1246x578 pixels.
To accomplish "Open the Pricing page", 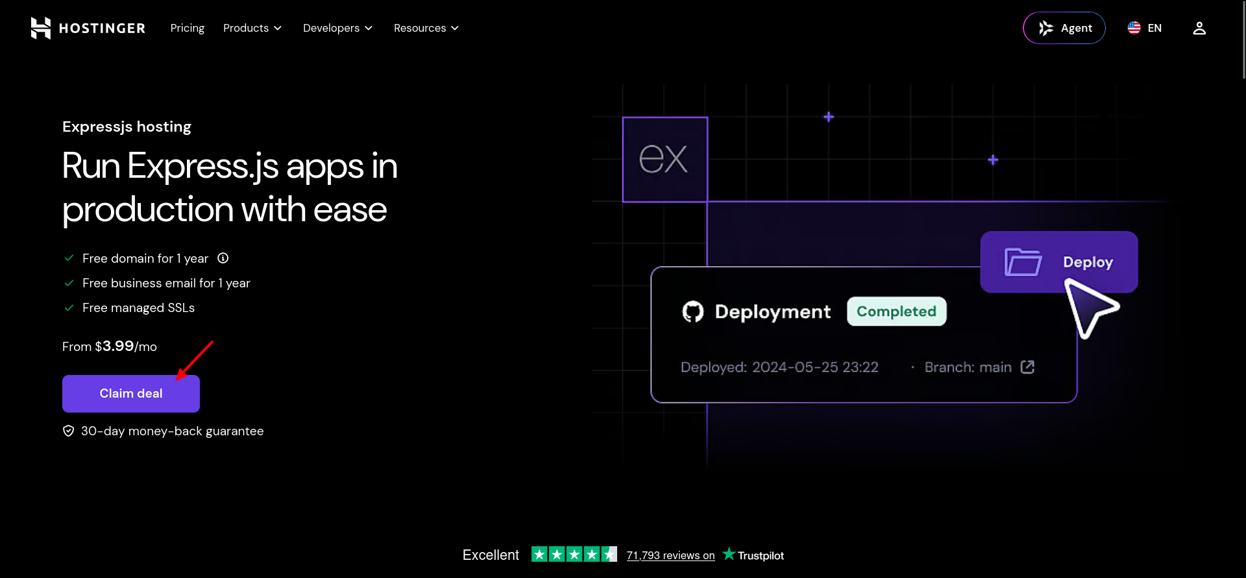I will coord(187,28).
